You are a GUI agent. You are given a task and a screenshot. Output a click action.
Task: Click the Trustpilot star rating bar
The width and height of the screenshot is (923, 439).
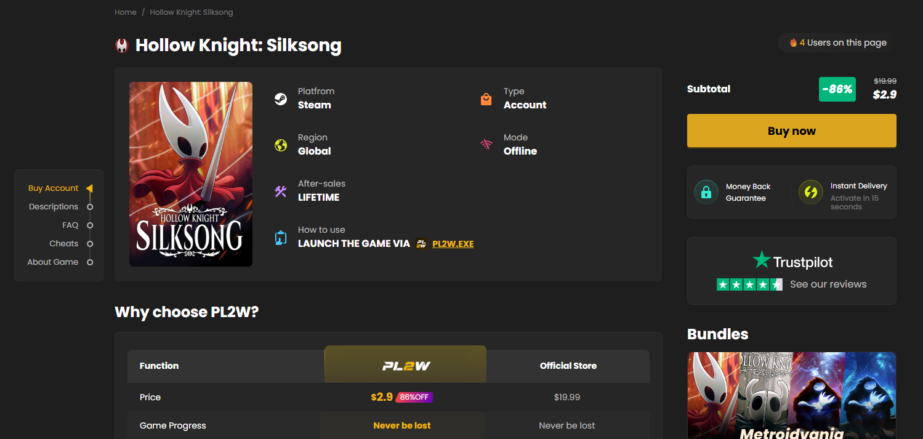pos(749,284)
